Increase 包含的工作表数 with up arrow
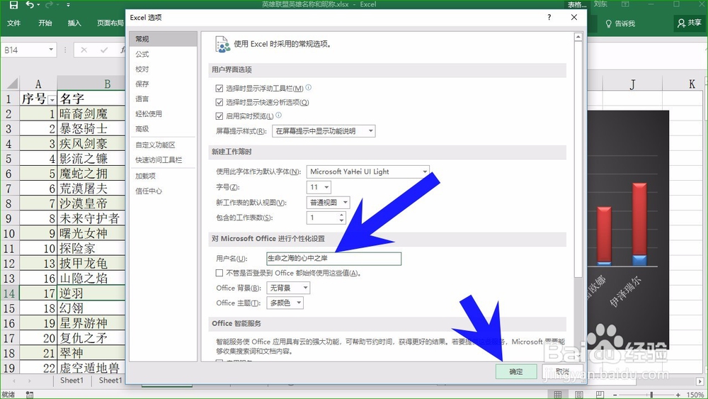 point(342,215)
